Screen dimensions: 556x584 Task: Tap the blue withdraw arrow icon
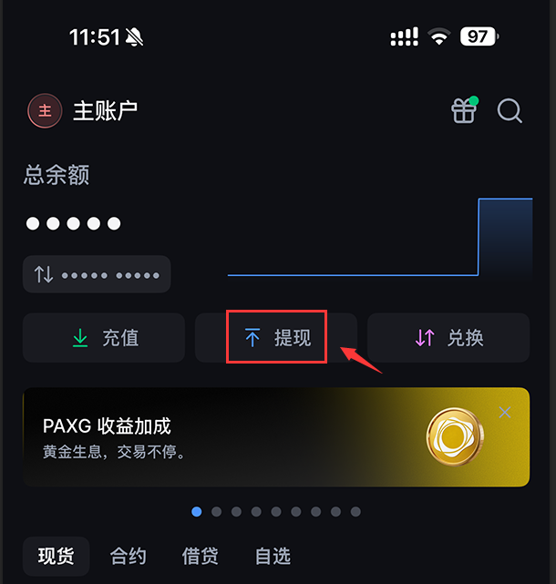pos(252,338)
